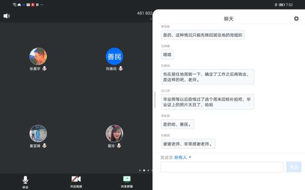
Task: Click 葛玲's muted mic icon
Action: [x=118, y=146]
